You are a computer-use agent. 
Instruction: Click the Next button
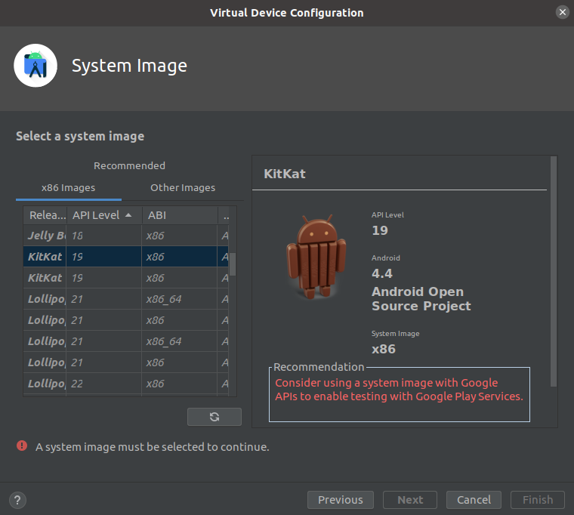(x=410, y=500)
